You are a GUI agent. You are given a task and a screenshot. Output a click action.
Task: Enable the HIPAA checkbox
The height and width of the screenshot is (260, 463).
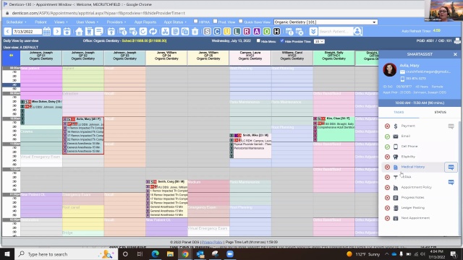(195, 21)
